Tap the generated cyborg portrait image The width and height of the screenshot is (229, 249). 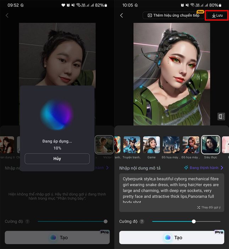point(172,74)
